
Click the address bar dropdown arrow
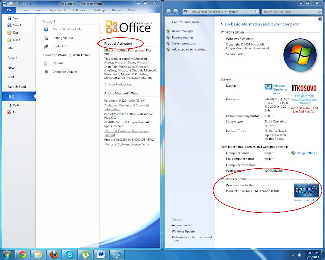click(250, 12)
